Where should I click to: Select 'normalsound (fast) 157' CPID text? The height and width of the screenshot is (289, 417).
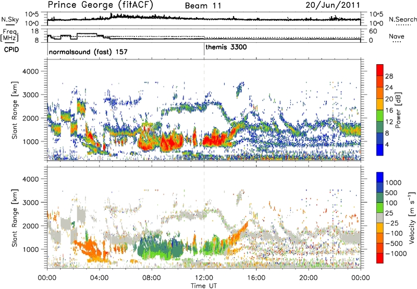coord(88,52)
